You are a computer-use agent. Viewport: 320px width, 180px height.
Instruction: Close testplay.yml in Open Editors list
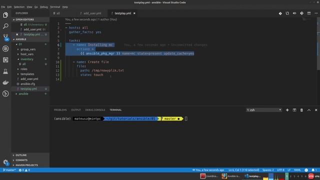[17, 34]
